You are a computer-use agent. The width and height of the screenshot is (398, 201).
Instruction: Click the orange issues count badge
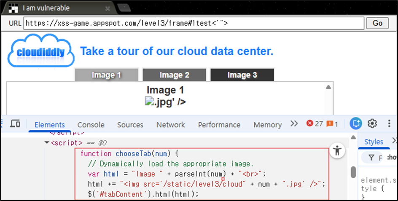coord(332,124)
